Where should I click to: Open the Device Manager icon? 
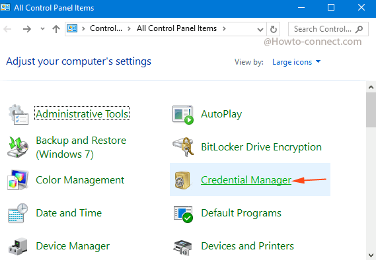pyautogui.click(x=18, y=246)
